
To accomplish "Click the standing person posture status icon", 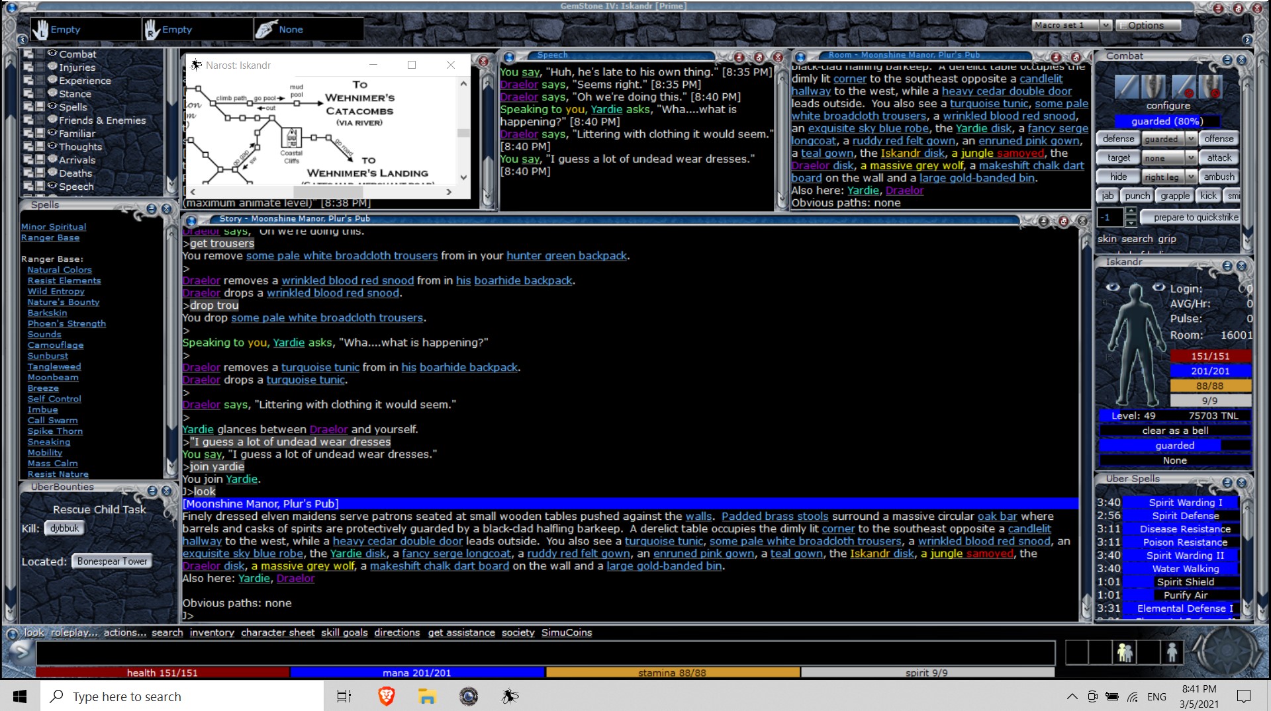I will (x=1172, y=652).
